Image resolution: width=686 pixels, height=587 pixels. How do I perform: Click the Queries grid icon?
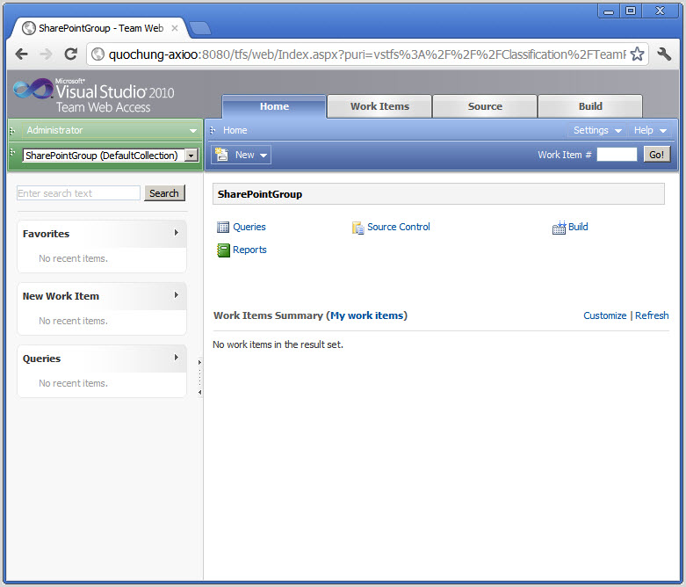click(x=223, y=227)
